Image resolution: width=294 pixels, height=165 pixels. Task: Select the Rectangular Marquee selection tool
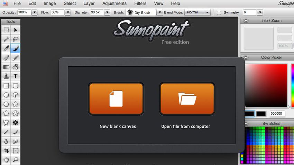click(6, 30)
